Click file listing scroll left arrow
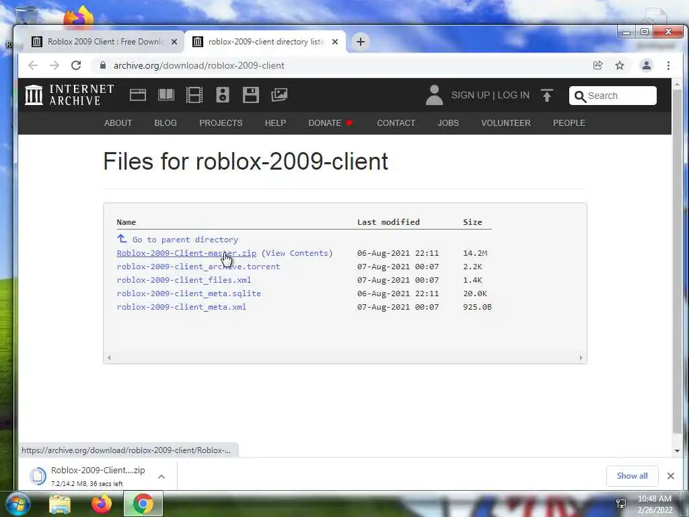The height and width of the screenshot is (517, 689). (x=109, y=358)
